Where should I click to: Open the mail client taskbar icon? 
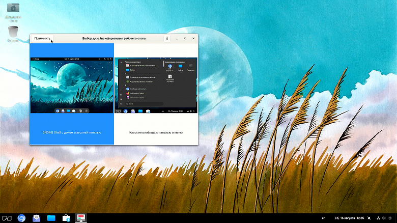37,218
